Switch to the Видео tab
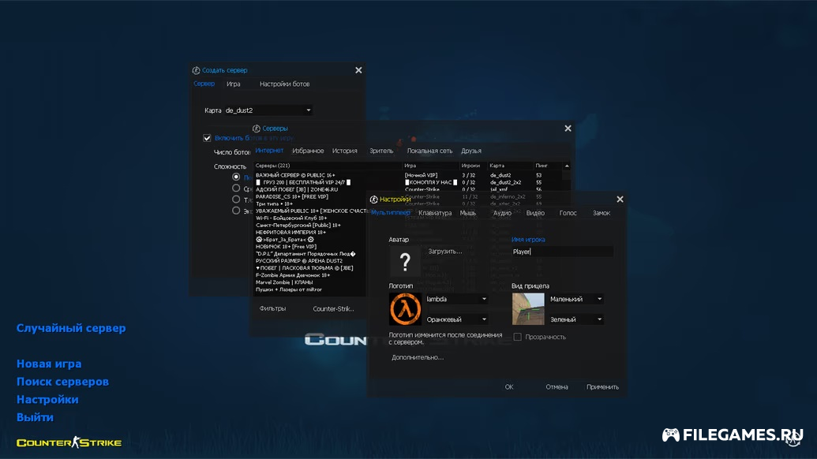 (x=535, y=213)
